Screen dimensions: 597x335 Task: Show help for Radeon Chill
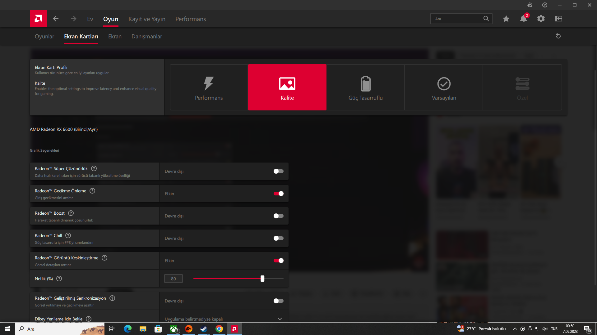click(68, 235)
